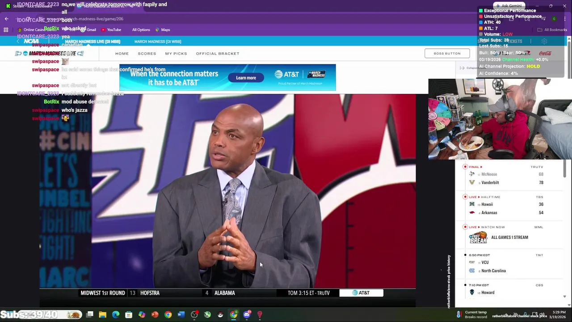
Task: Open the Maps bookmark
Action: point(163,30)
